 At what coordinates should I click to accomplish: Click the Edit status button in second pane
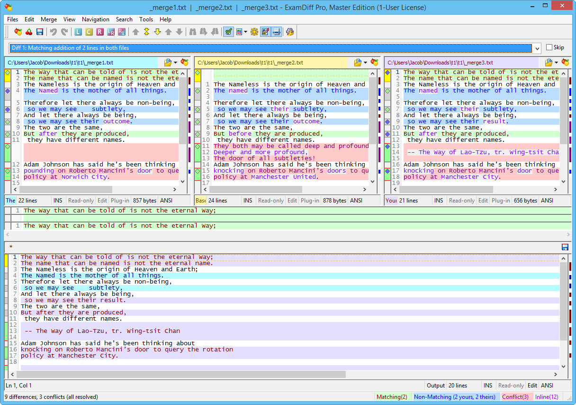pos(292,201)
